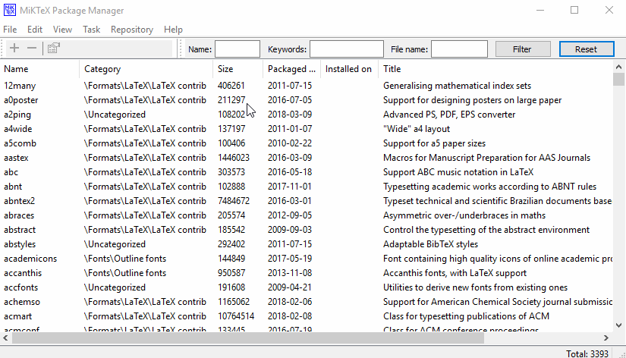Click the MiKTeX logo in title bar
Viewport: 626px width, 358px height.
click(x=10, y=10)
